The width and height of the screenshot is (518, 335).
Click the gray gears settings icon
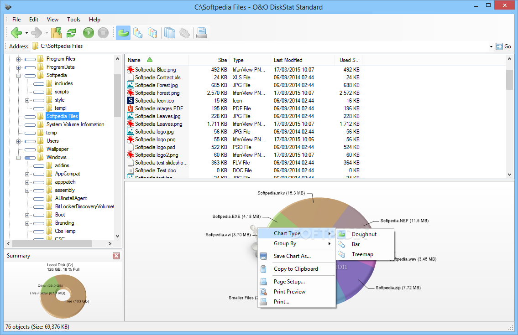point(184,33)
